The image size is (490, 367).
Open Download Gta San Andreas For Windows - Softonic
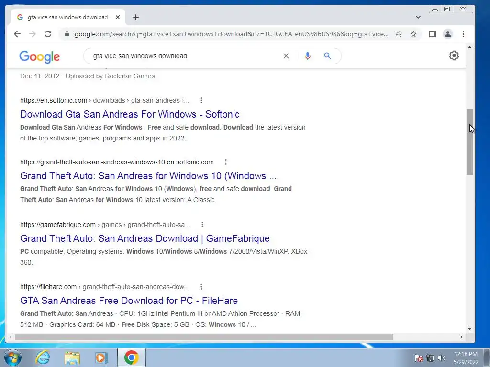pyautogui.click(x=130, y=114)
